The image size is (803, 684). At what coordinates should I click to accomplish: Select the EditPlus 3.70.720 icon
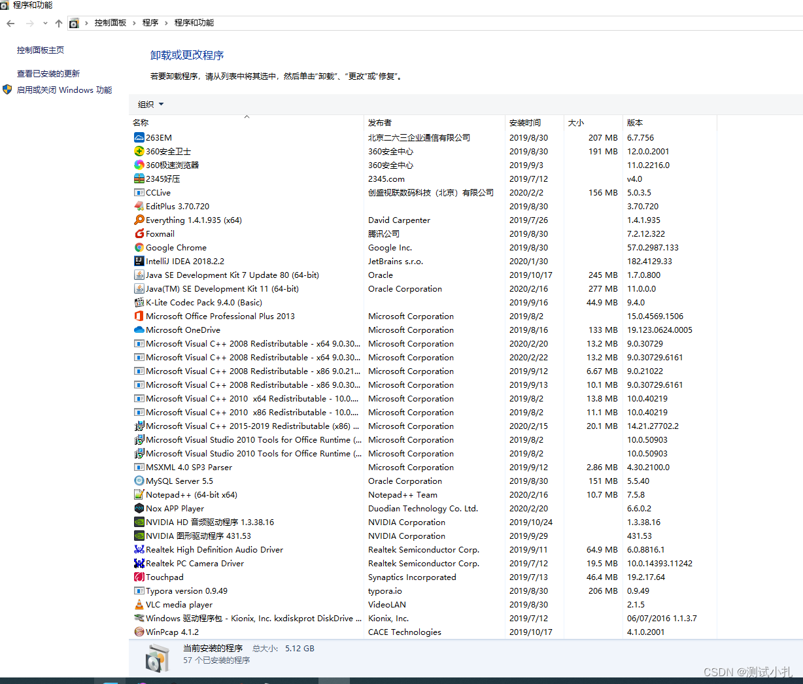tap(139, 206)
